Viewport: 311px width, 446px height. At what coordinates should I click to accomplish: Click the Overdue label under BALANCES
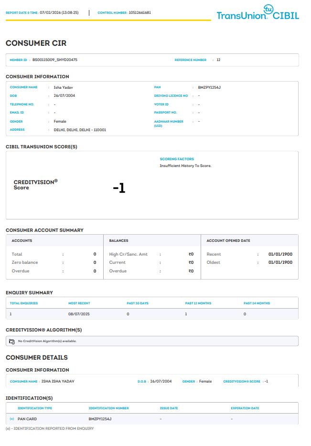pos(118,271)
